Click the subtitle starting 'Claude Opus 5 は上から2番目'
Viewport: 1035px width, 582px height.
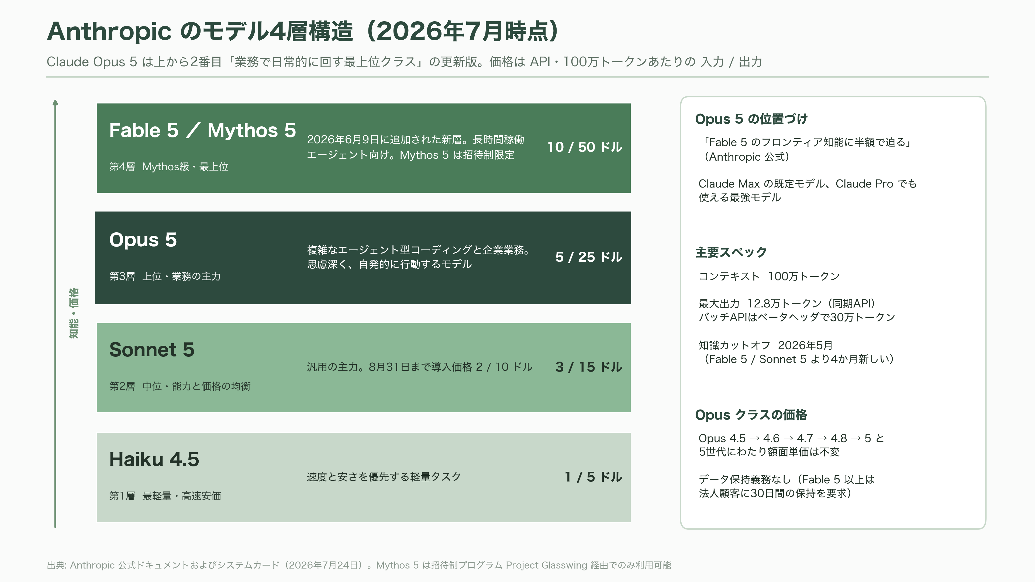point(405,62)
